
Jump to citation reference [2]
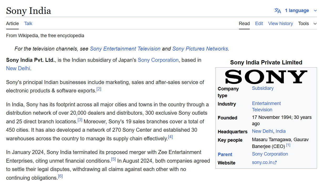pyautogui.click(x=99, y=89)
